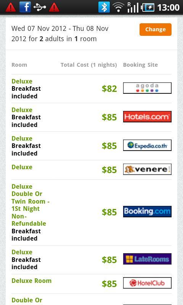Select the plain Deluxe room for Venere

[22, 167]
